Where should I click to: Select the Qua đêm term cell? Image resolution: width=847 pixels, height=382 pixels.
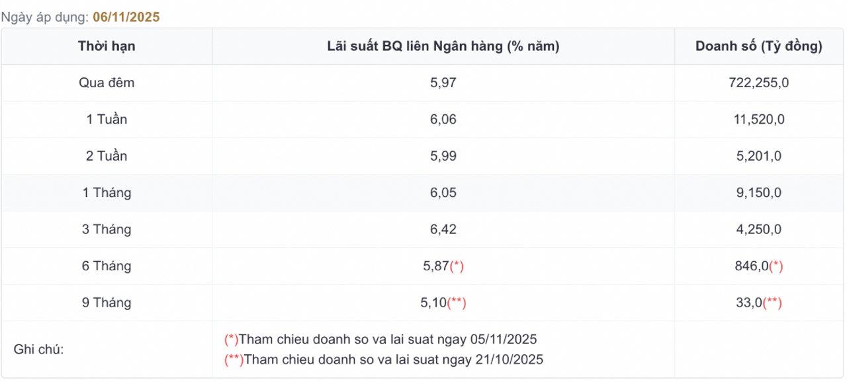click(x=107, y=83)
